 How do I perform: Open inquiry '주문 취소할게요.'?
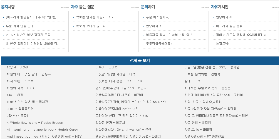[157, 17]
